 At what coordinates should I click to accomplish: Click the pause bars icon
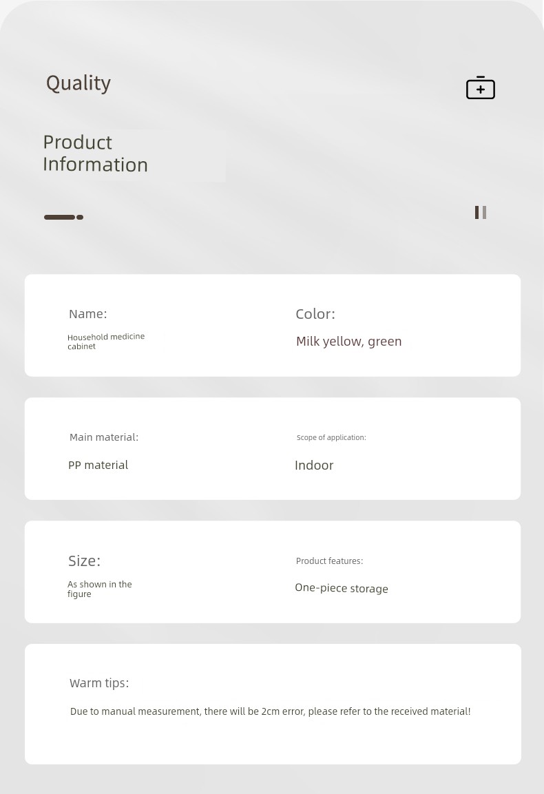pos(480,213)
